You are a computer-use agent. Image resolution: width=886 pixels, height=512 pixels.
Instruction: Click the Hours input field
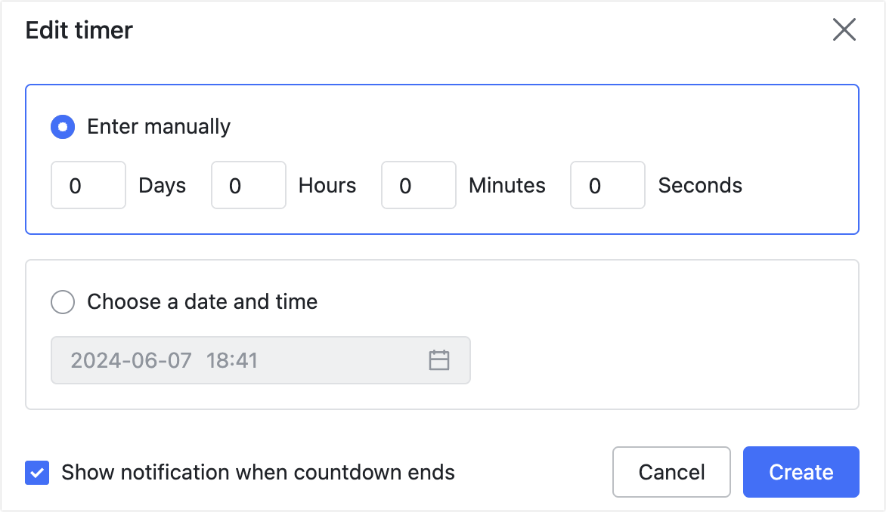click(248, 185)
